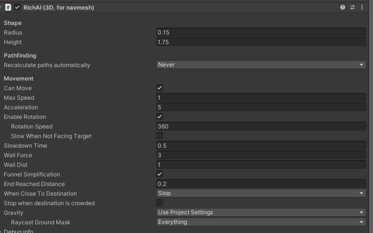Viewport: 373px width, 233px height.
Task: Click the Raycast Ground Mask label
Action: pos(41,223)
